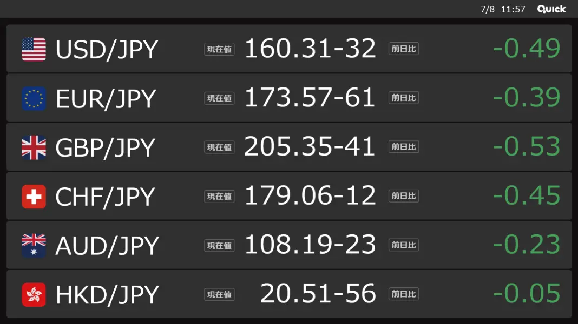Image resolution: width=578 pixels, height=324 pixels.
Task: Click the United Kingdom flag icon
Action: (x=34, y=147)
